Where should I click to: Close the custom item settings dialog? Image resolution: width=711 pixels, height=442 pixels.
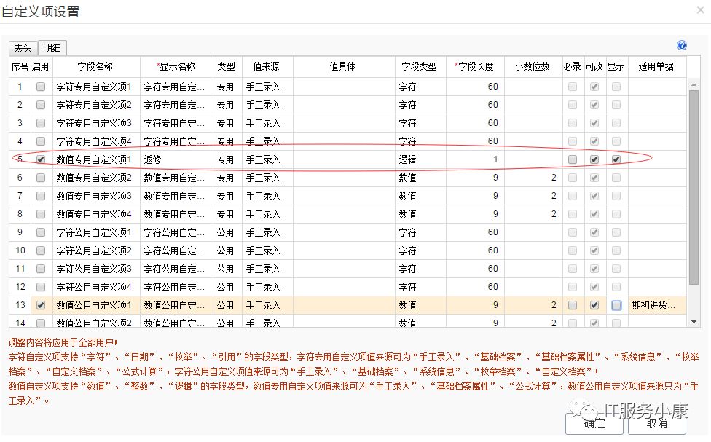[701, 10]
